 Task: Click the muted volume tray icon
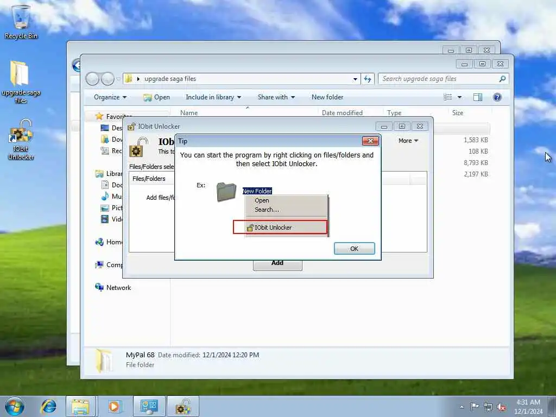point(501,407)
